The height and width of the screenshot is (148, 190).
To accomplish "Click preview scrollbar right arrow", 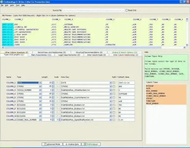I will tap(184, 47).
